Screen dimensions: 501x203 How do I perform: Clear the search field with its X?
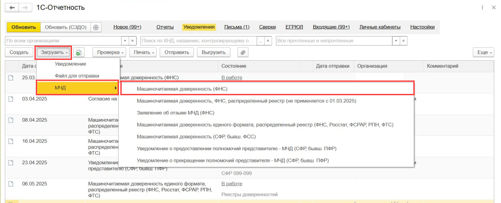click(268, 41)
